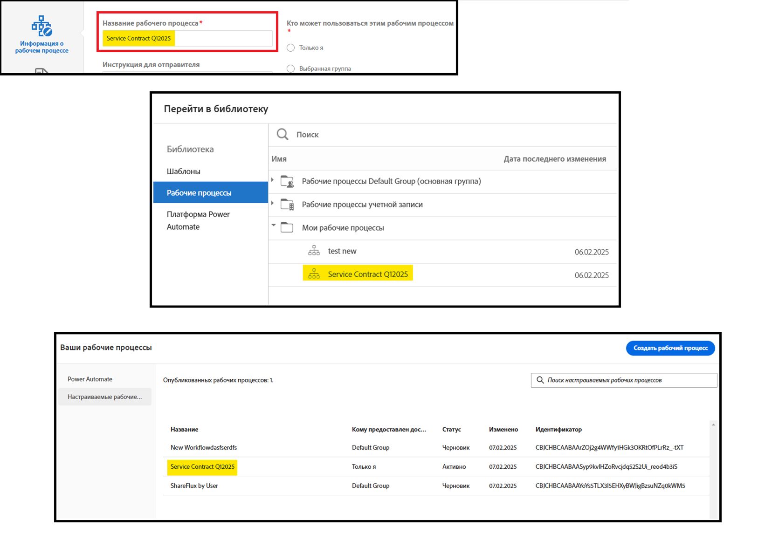Click the account workflows folder icon
This screenshot has height=554, width=765.
[287, 205]
